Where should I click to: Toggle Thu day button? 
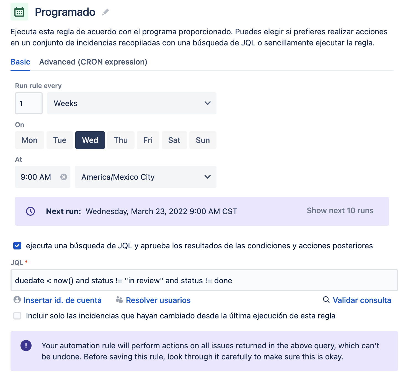121,140
